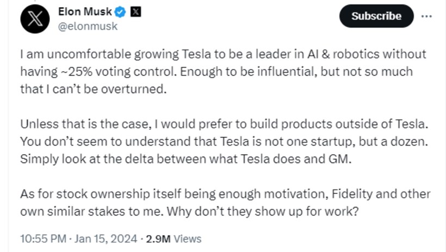Click the text "that I can't be overturned."
This screenshot has width=446, height=252.
click(x=93, y=89)
